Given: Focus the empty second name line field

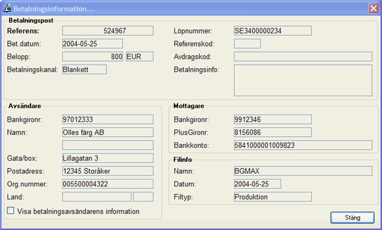Looking at the screenshot, I should click(107, 145).
